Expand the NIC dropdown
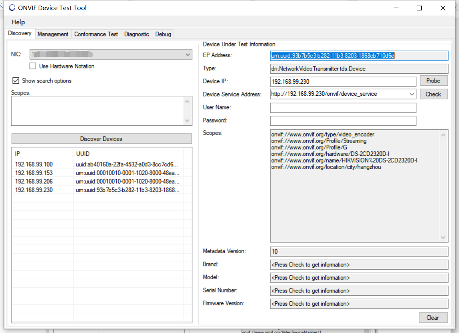 tap(188, 55)
